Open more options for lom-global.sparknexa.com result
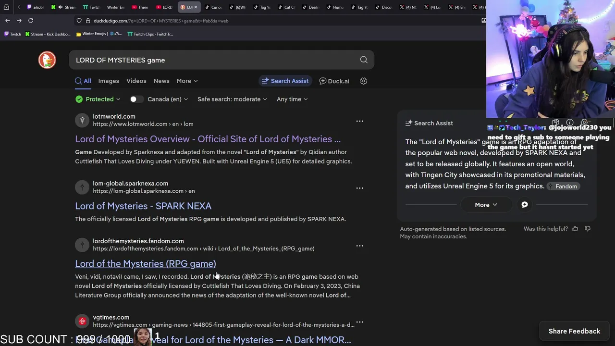Screen dimensions: 615x346 click(359, 188)
